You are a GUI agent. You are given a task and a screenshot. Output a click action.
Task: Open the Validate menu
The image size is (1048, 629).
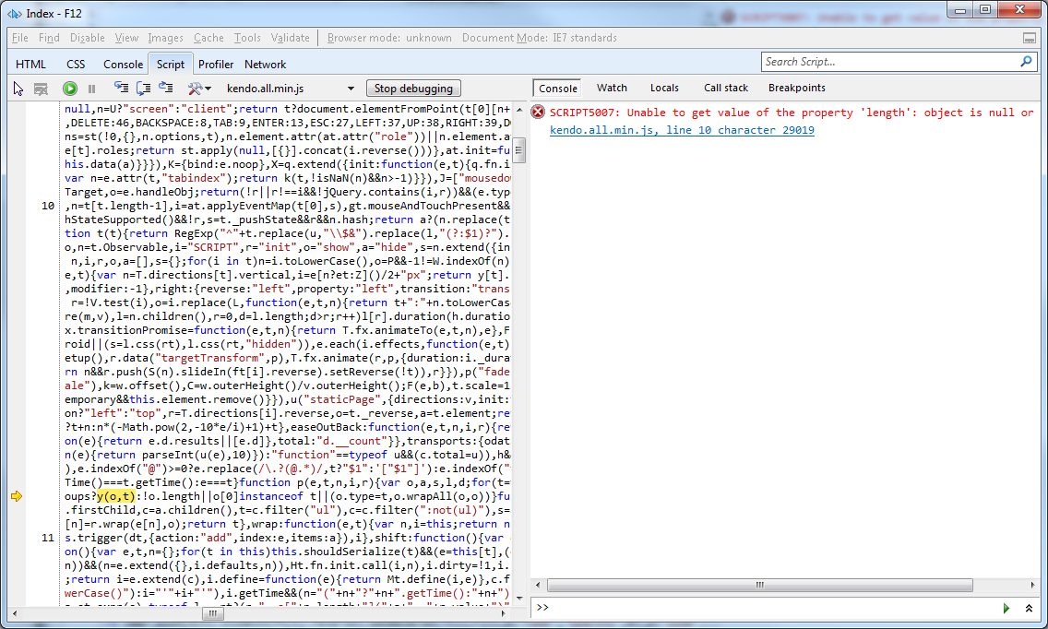pyautogui.click(x=290, y=38)
